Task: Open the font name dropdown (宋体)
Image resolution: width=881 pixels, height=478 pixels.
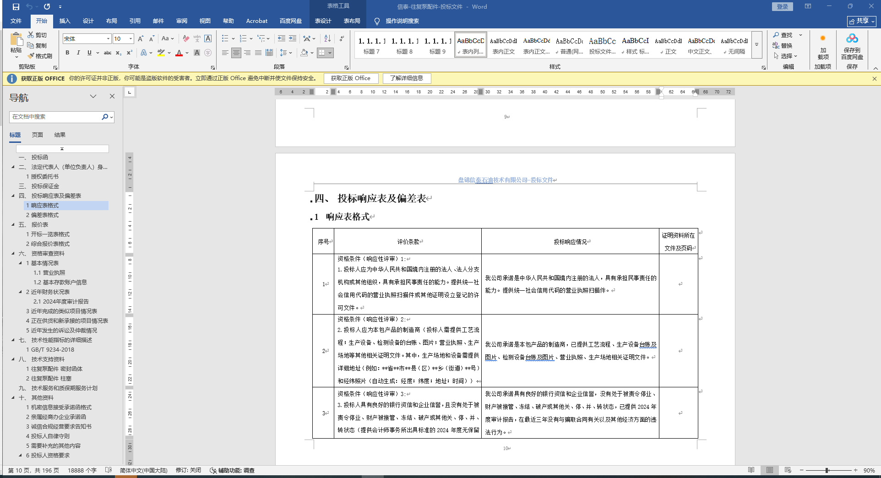Action: point(108,39)
